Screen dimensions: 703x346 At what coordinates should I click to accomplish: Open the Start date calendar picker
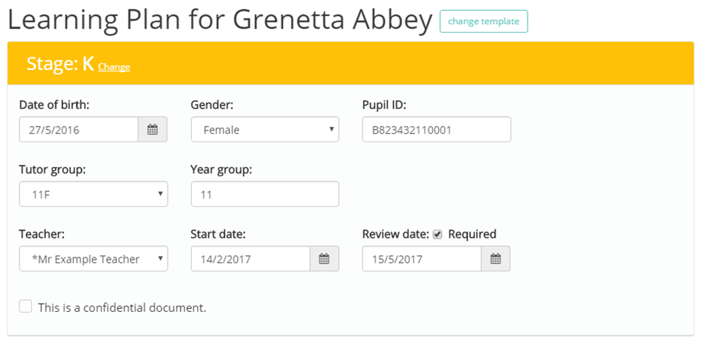324,259
